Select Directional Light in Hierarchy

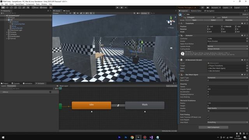click(16, 30)
